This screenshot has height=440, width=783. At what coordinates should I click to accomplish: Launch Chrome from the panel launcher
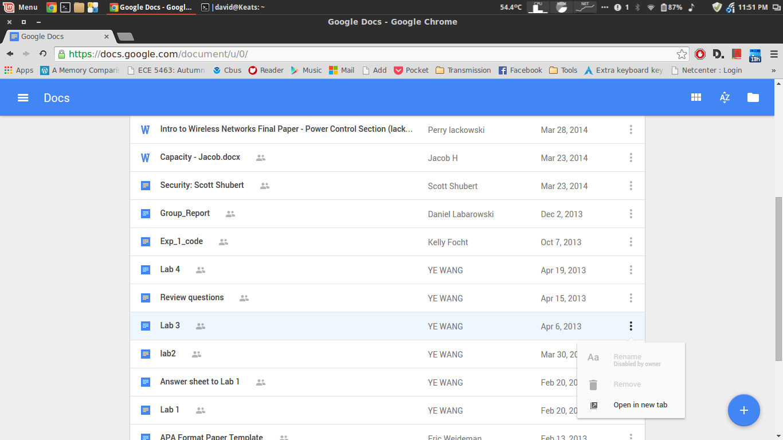coord(51,7)
